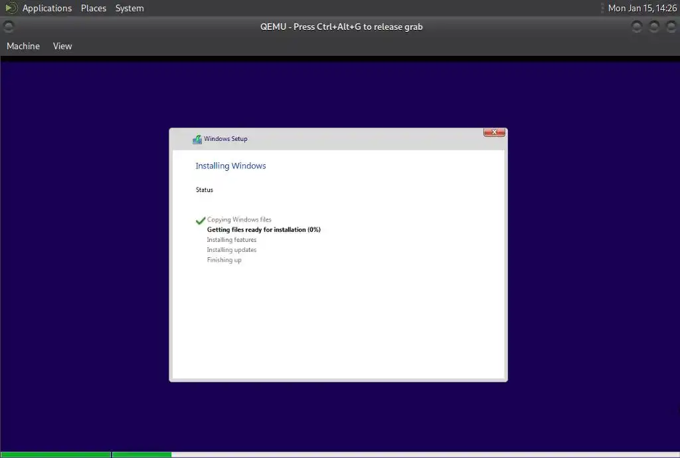This screenshot has height=458, width=680.
Task: Open the Applications menu
Action: click(47, 8)
